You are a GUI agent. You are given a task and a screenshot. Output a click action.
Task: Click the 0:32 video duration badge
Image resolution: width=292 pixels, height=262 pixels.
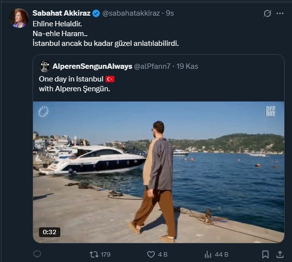tap(50, 232)
